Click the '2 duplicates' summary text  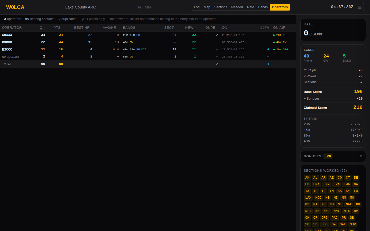pyautogui.click(x=67, y=19)
